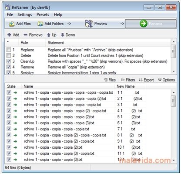This screenshot has height=174, width=181.
Task: Sort files by New Name column header
Action: tap(131, 86)
